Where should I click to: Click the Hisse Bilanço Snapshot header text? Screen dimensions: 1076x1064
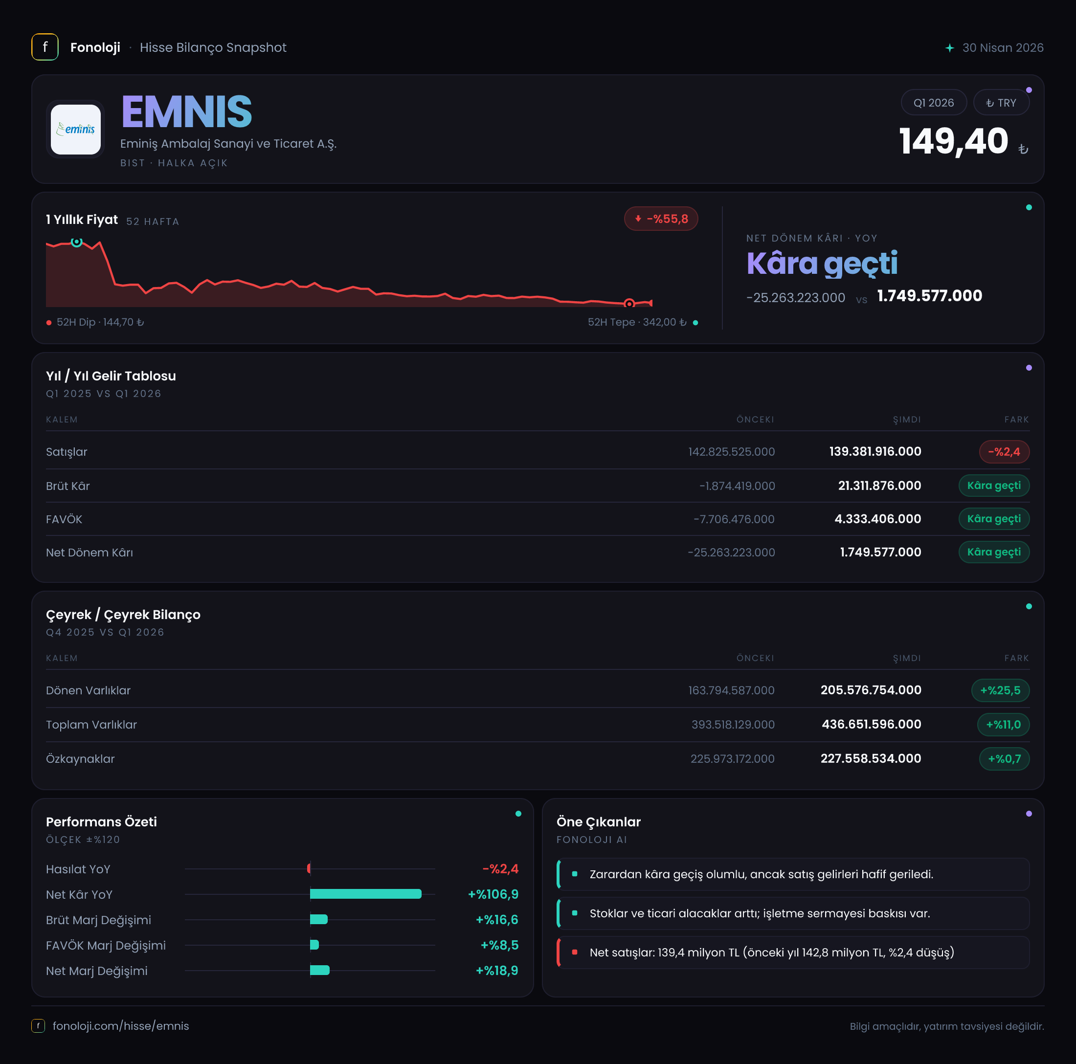pyautogui.click(x=213, y=47)
